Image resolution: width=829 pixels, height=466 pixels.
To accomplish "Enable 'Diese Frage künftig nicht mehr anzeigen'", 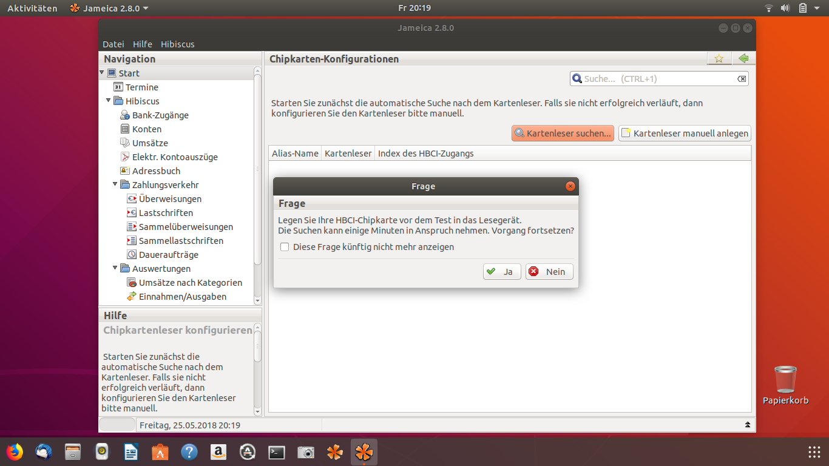I will 285,247.
